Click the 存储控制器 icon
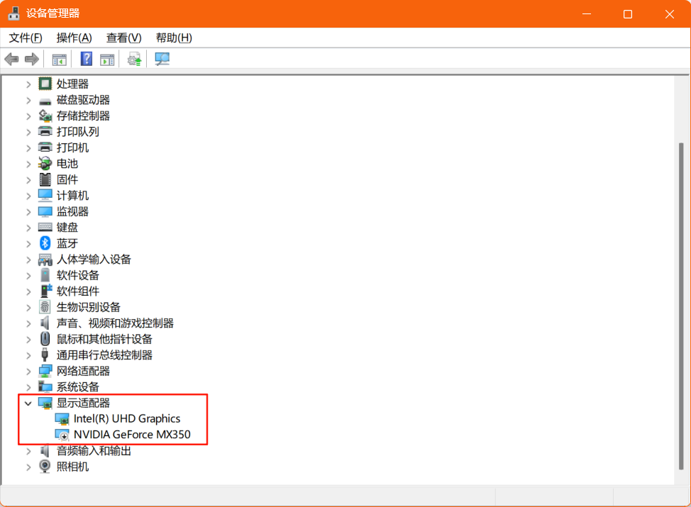 (x=45, y=116)
